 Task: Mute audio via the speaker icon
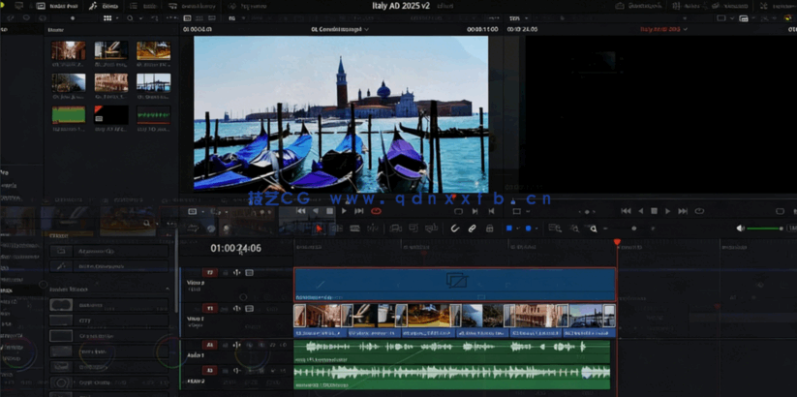click(x=741, y=229)
